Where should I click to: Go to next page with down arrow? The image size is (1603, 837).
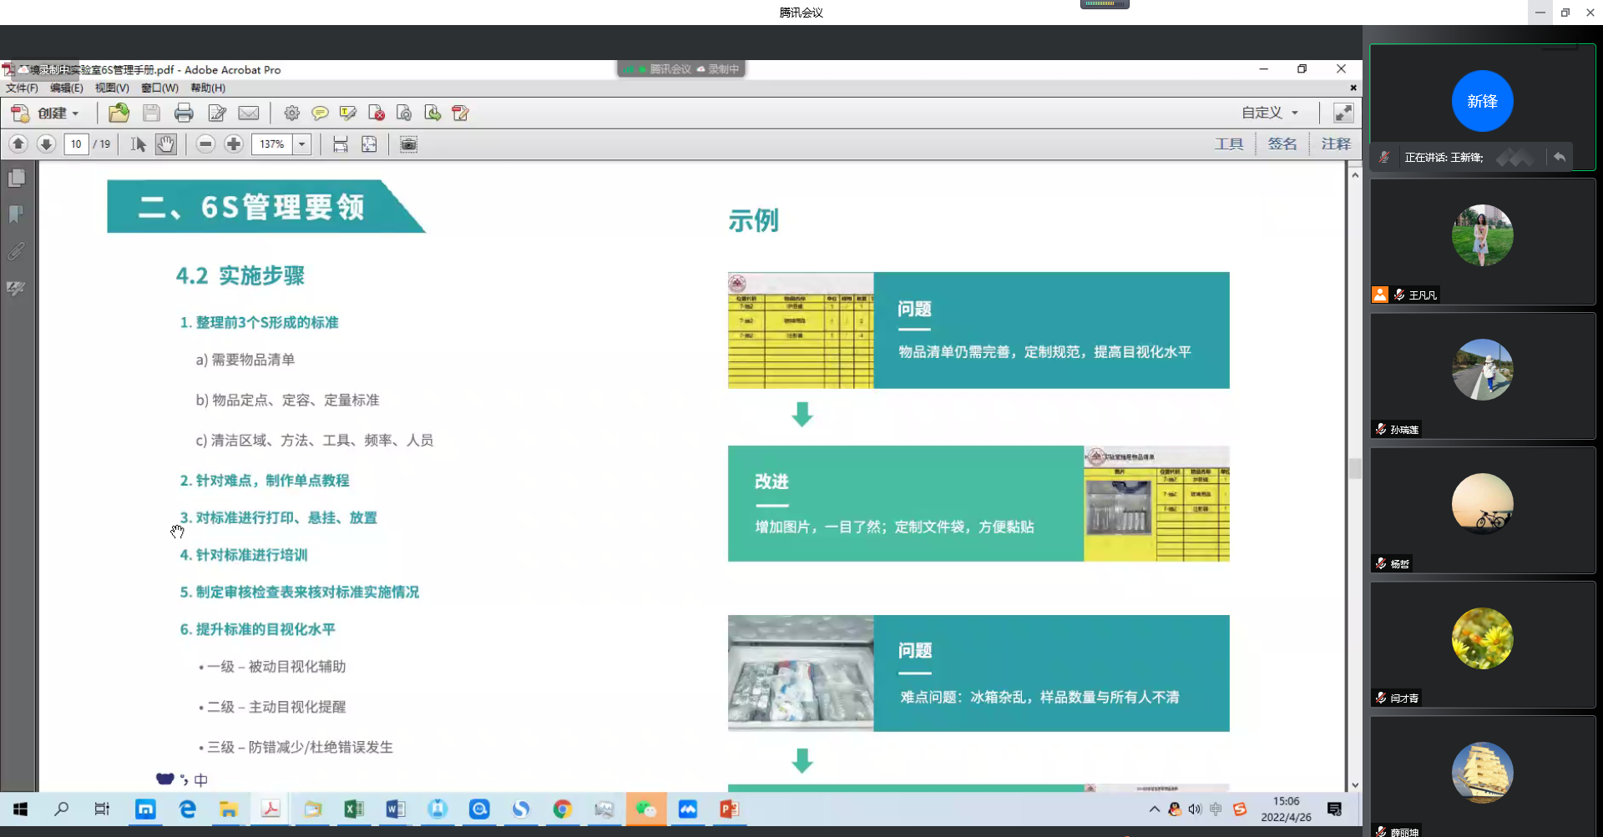click(x=47, y=144)
